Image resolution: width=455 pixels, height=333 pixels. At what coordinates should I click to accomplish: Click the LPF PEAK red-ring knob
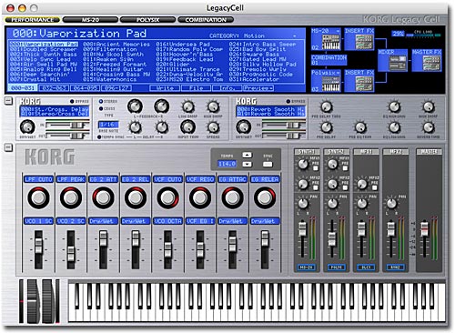71,197
